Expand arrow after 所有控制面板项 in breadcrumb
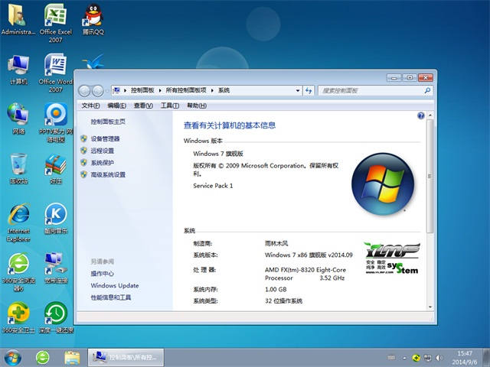The image size is (490, 367). coord(212,90)
